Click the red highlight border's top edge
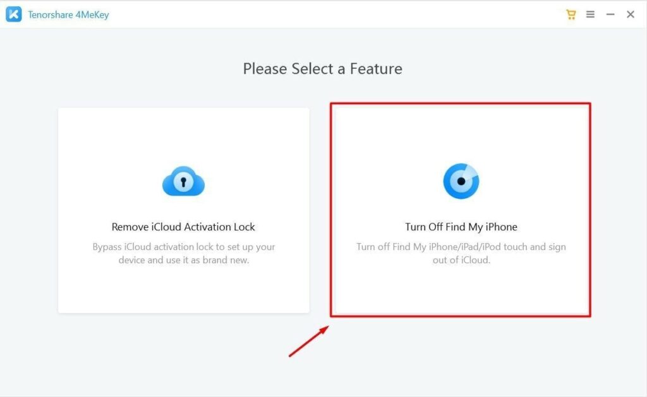The image size is (647, 397). pos(461,104)
